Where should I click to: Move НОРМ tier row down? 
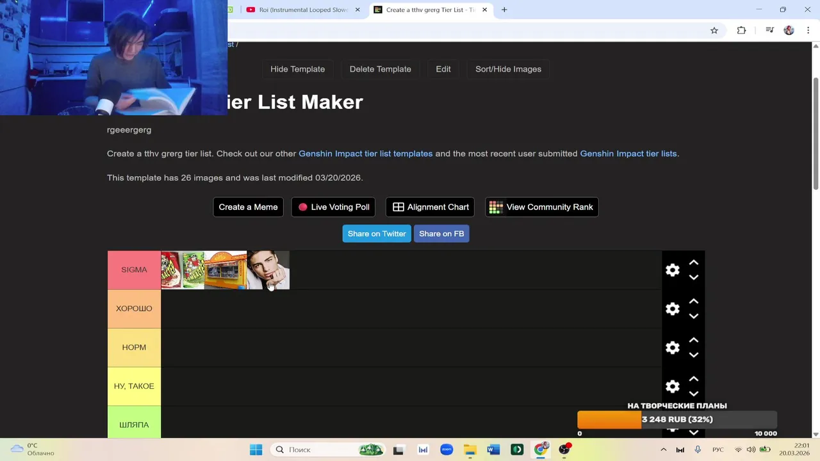(694, 355)
